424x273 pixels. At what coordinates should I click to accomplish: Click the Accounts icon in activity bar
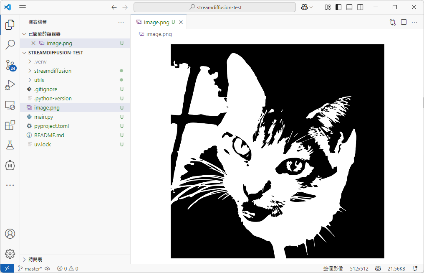10,234
